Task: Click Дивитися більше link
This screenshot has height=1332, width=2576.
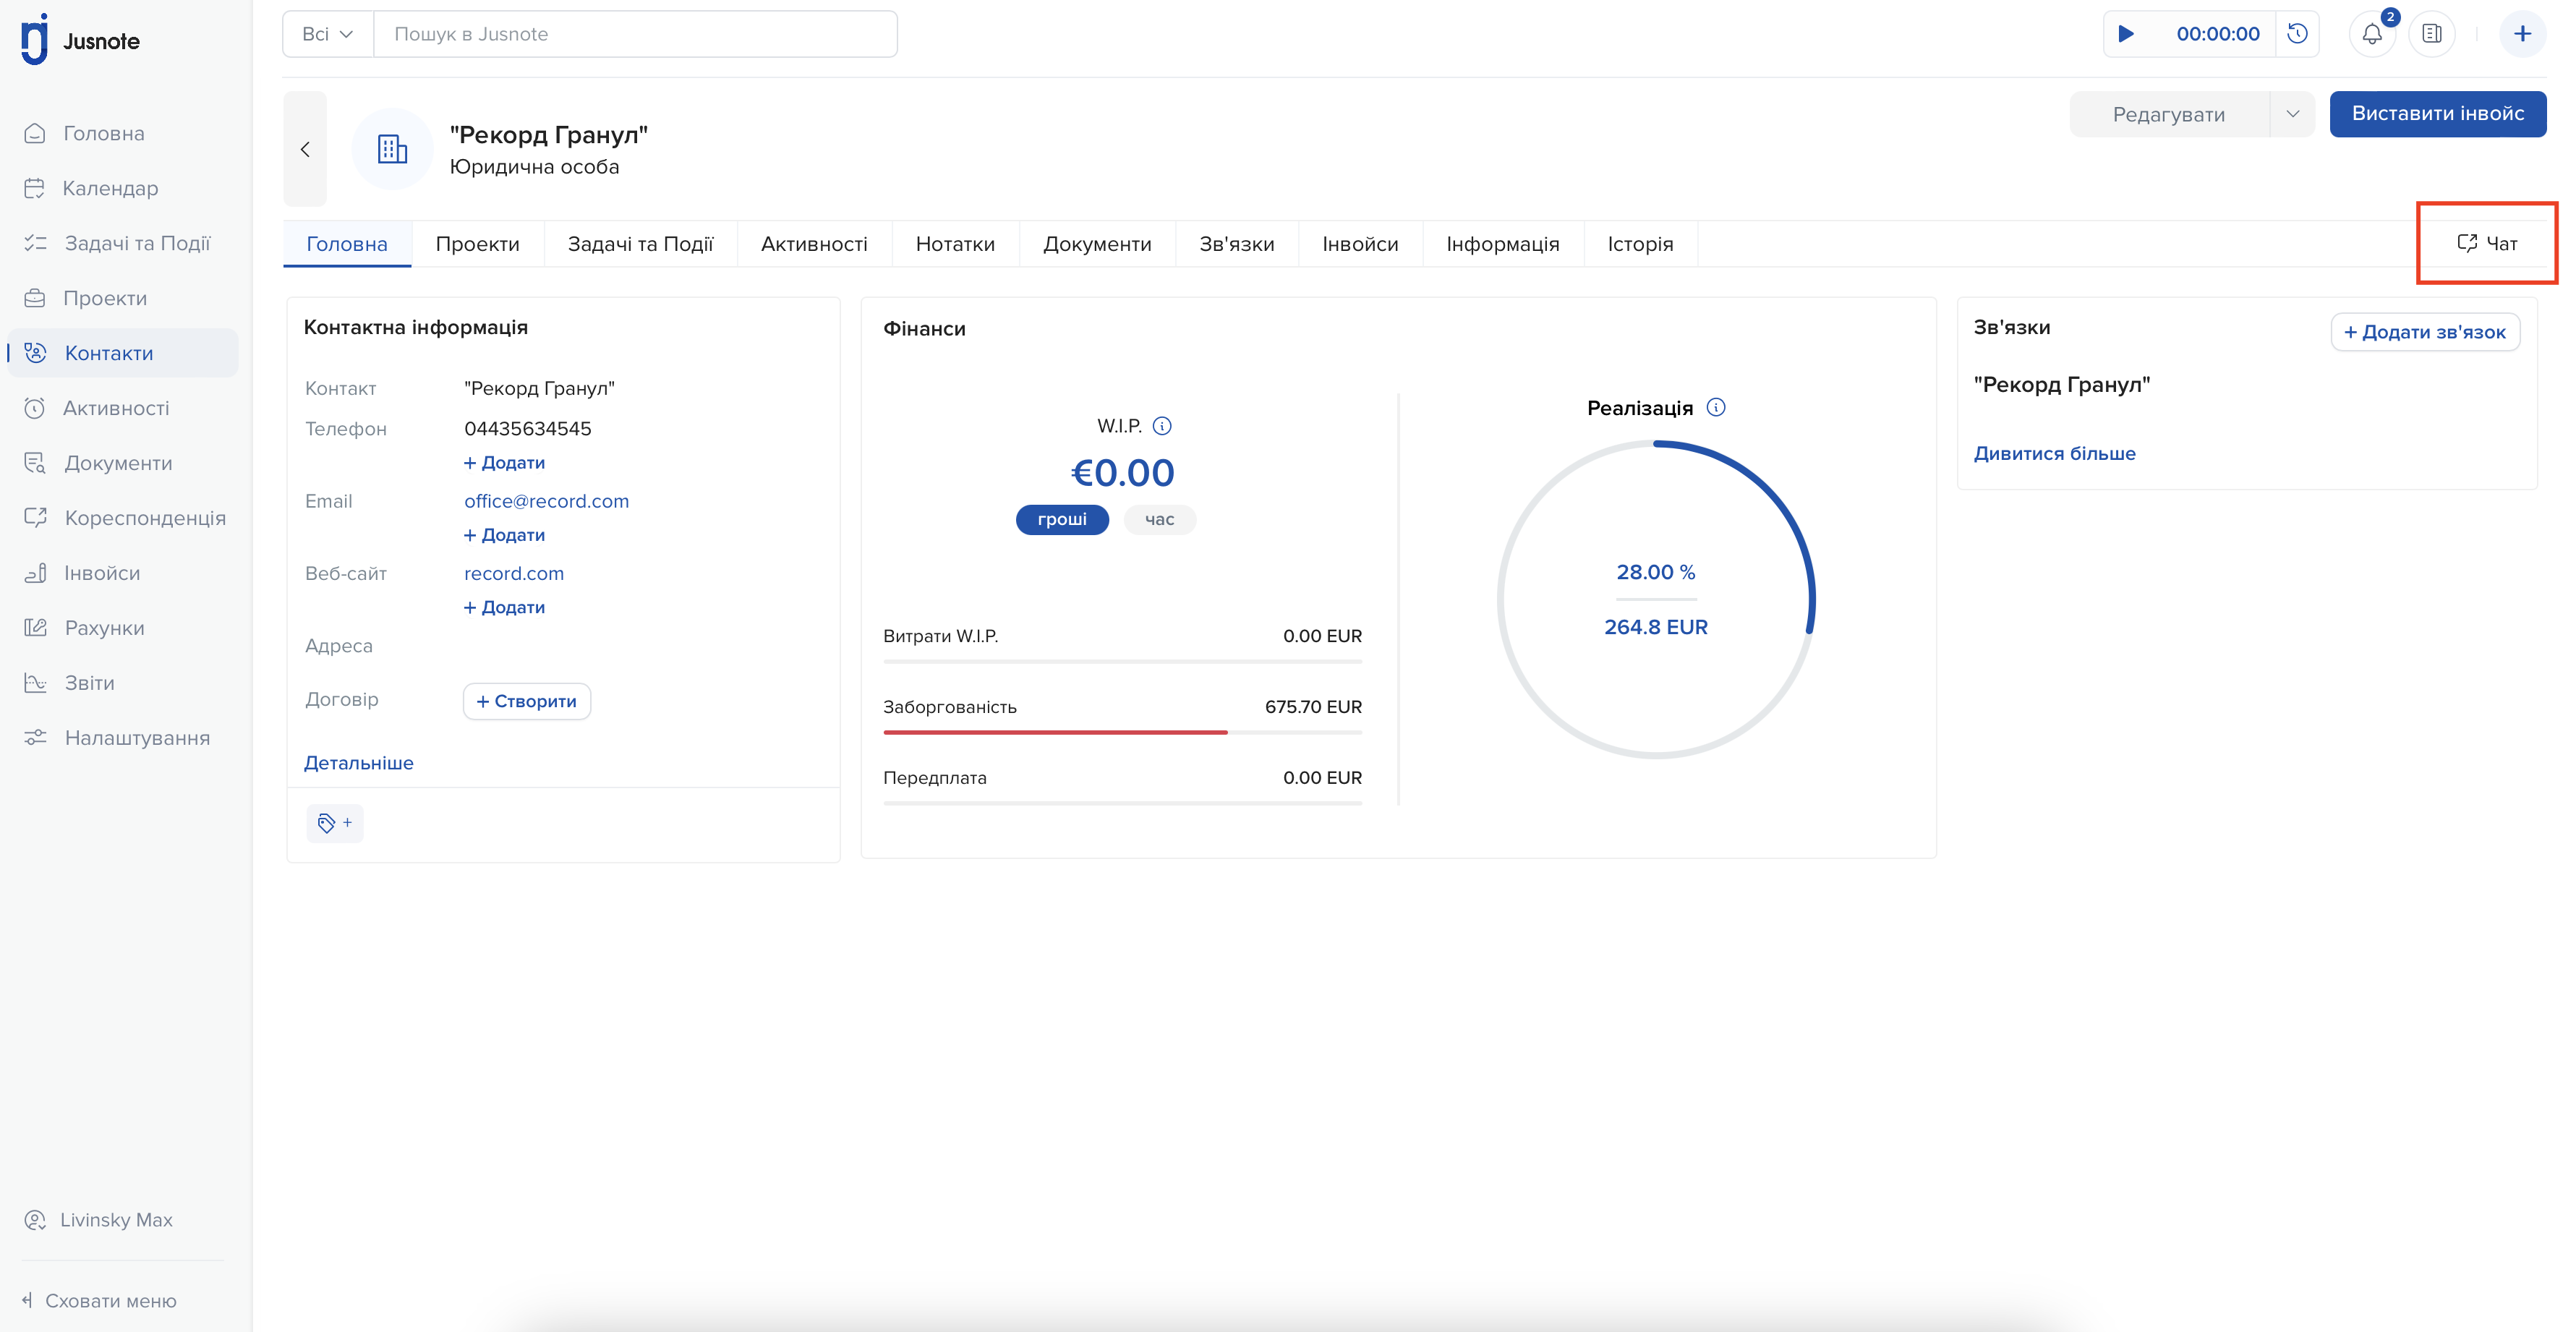Action: pos(2054,453)
